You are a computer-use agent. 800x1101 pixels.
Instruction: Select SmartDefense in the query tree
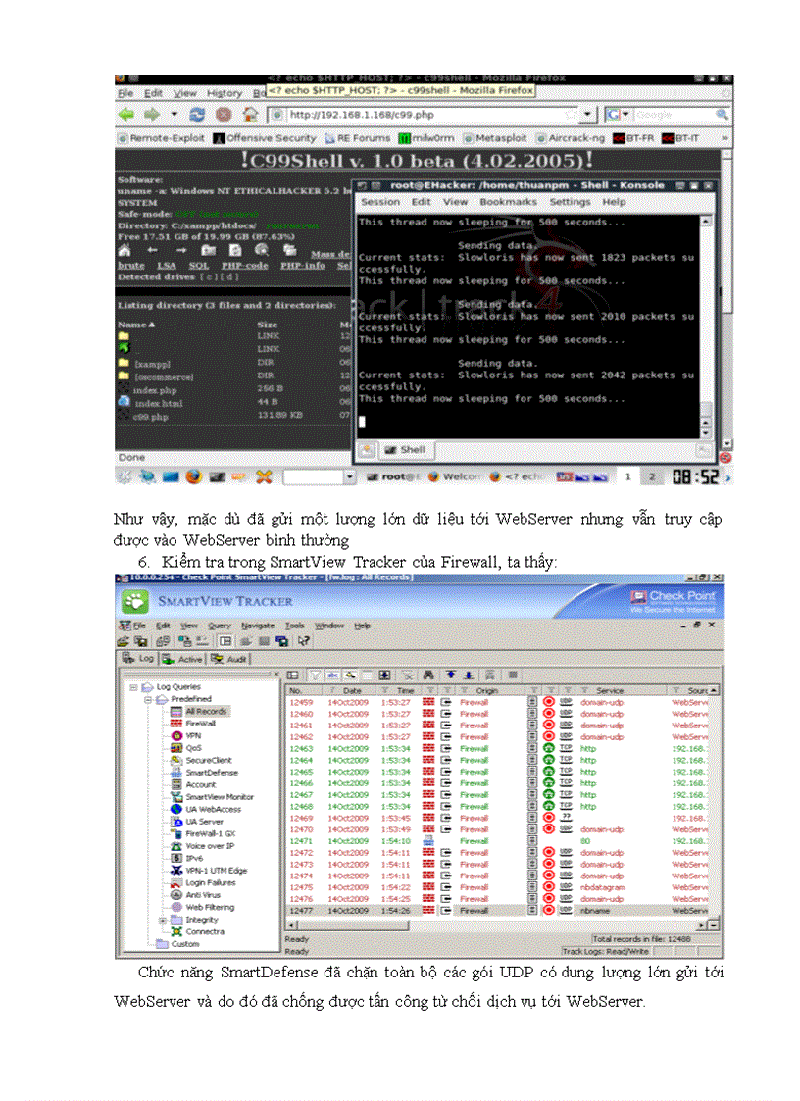click(x=209, y=773)
